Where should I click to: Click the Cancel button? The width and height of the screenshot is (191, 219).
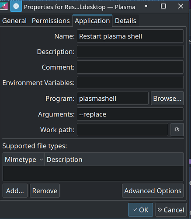[x=171, y=210]
